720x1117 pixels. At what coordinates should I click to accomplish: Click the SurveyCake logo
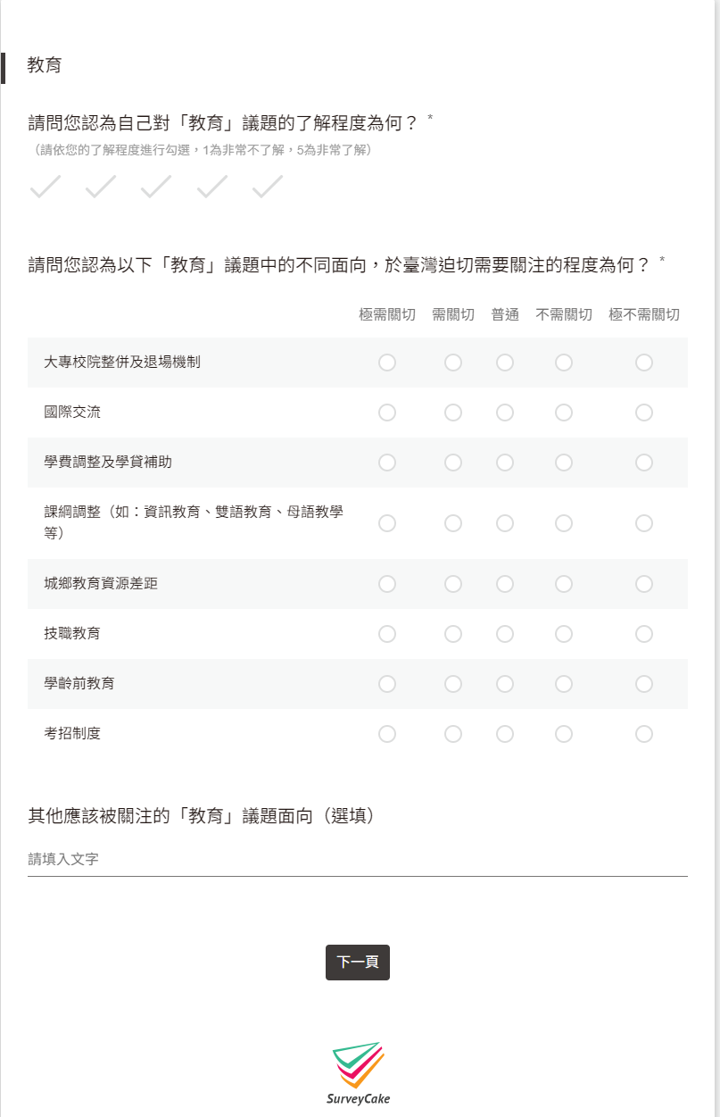click(359, 1073)
